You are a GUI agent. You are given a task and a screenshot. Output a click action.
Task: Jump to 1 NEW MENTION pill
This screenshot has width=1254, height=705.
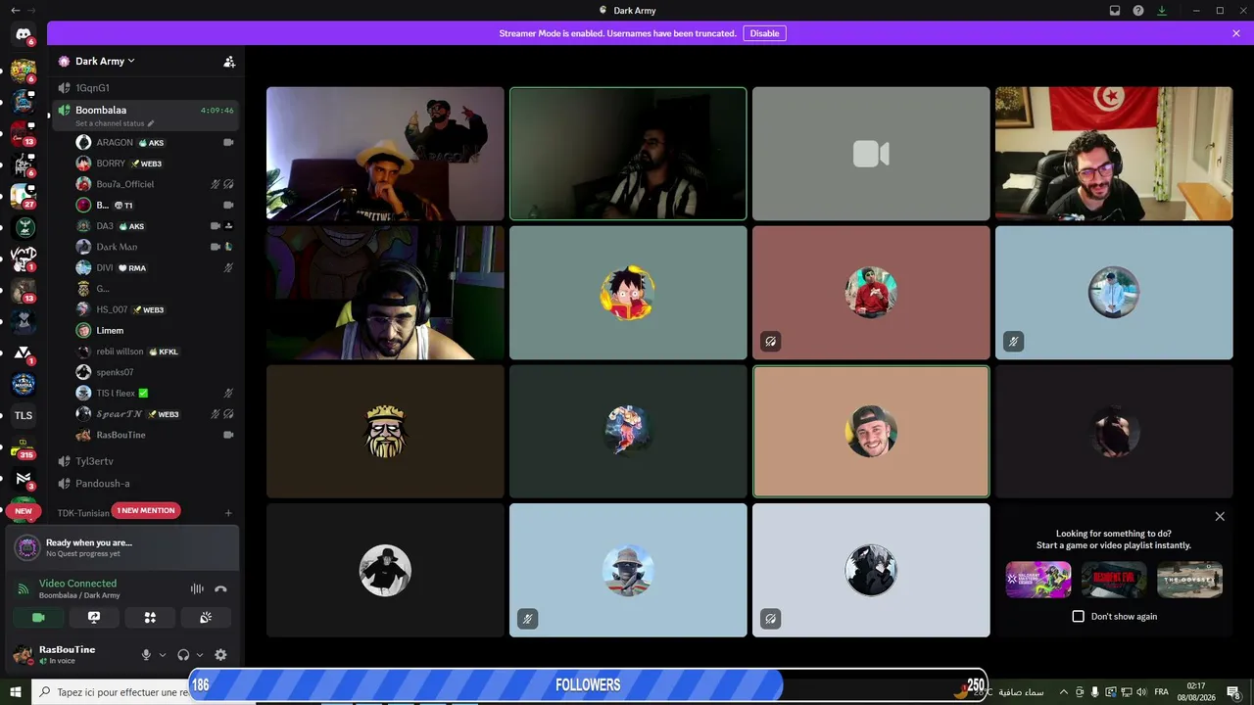[x=146, y=510]
